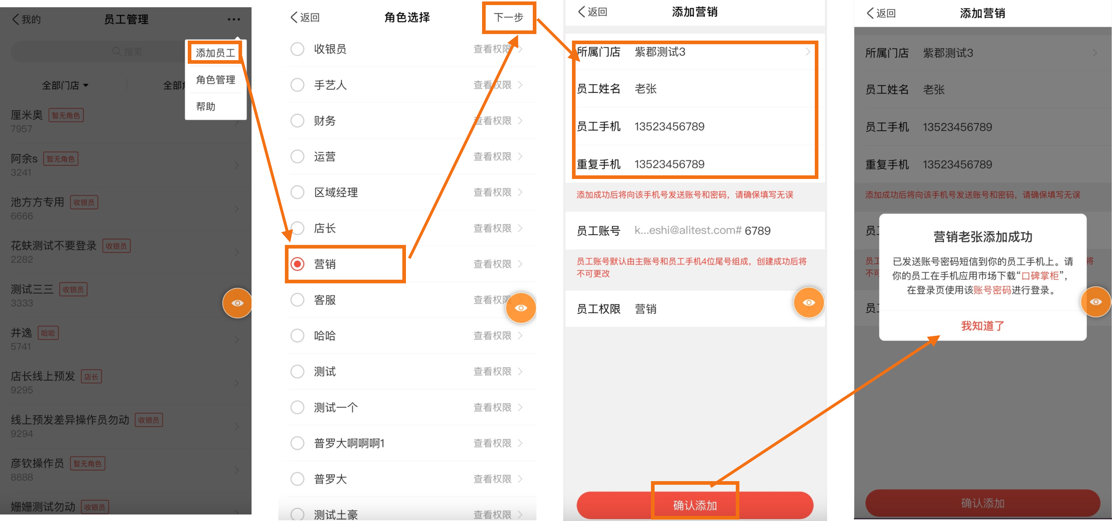Expand chevron on 池方方专用 row
1112x521 pixels.
click(x=237, y=209)
